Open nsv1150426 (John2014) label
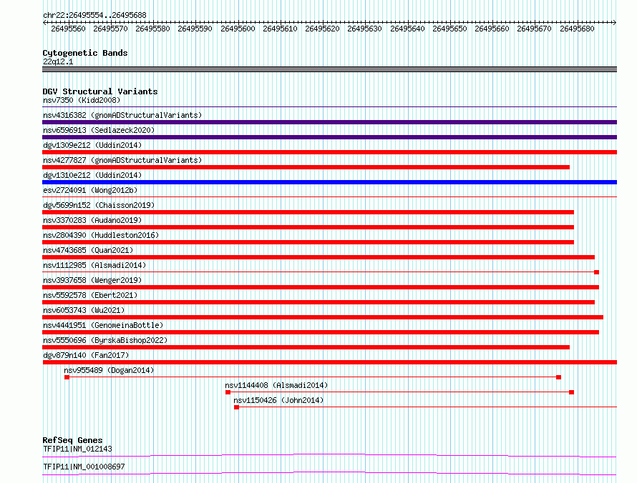Image resolution: width=637 pixels, height=483 pixels. coord(278,400)
